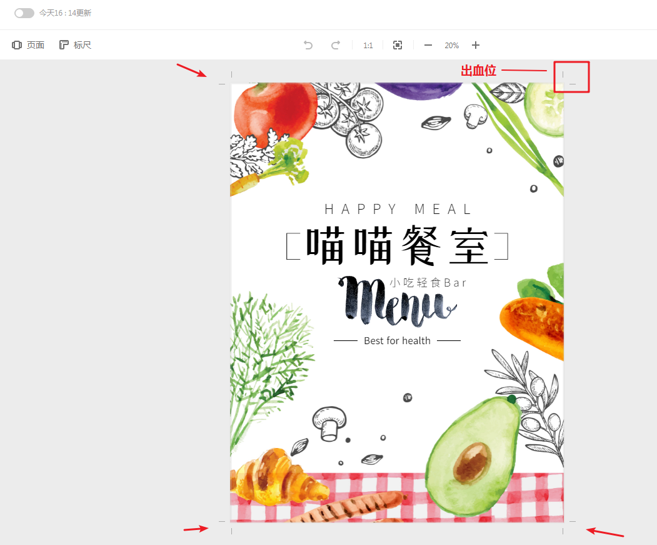
Task: Zoom in with the plus icon
Action: (x=476, y=45)
